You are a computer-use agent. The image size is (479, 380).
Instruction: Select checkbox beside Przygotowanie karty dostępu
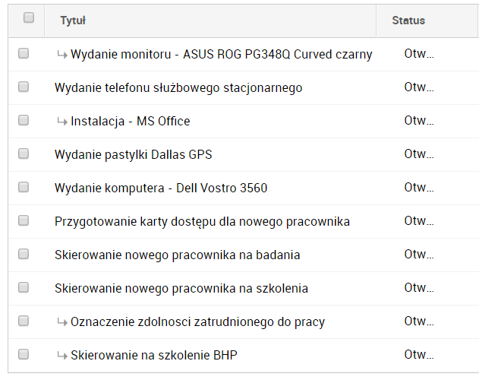pyautogui.click(x=24, y=221)
